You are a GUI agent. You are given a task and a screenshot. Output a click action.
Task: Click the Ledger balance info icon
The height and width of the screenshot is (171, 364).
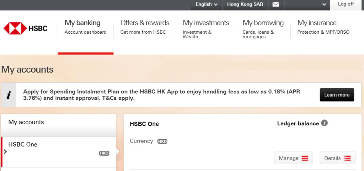324,123
